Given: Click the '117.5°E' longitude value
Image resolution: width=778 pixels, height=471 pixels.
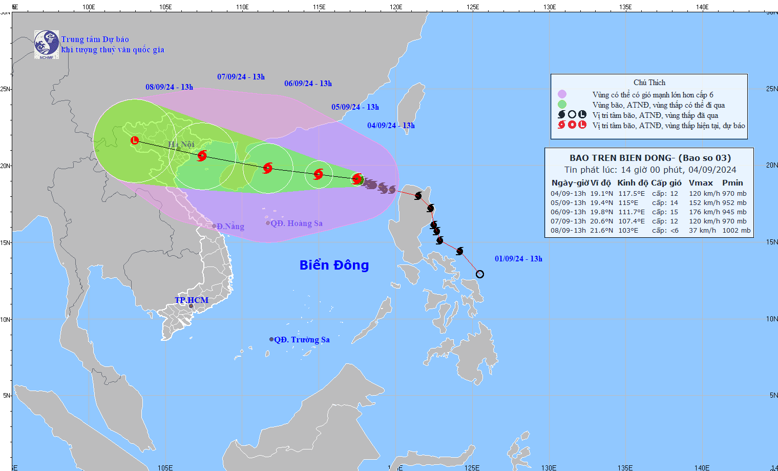Looking at the screenshot, I should point(632,194).
